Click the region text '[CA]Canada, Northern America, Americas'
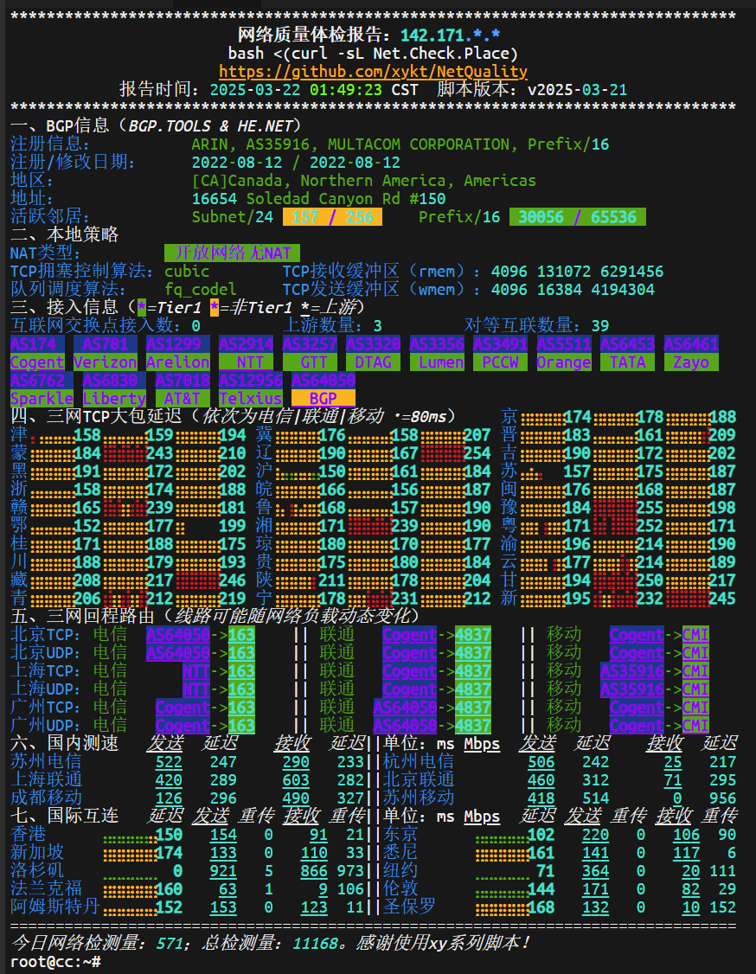 tap(364, 181)
